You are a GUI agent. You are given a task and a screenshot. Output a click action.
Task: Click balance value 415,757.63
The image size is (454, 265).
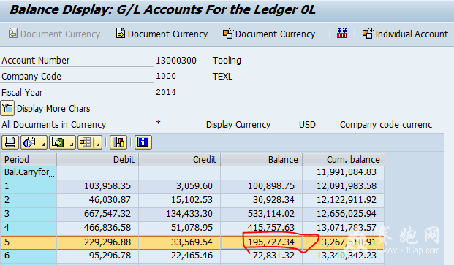(271, 228)
